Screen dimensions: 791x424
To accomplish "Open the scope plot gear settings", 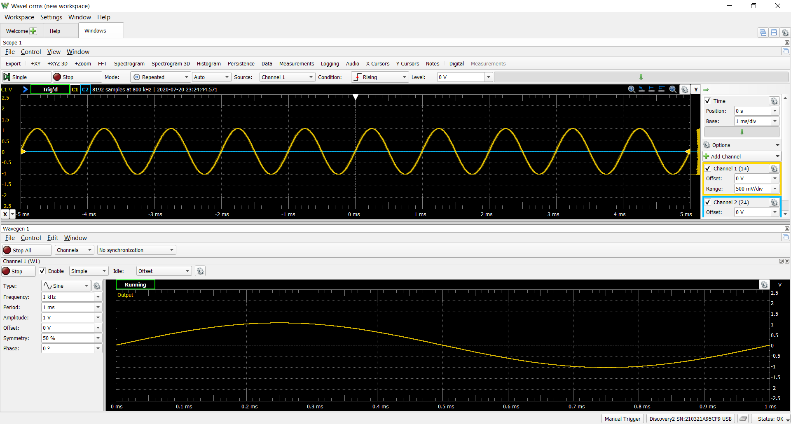I will click(685, 89).
